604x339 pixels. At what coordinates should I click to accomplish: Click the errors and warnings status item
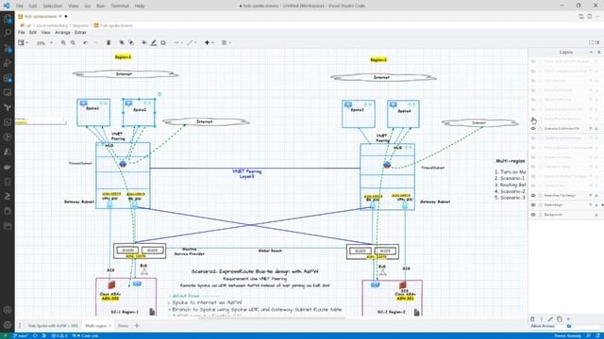click(x=59, y=335)
